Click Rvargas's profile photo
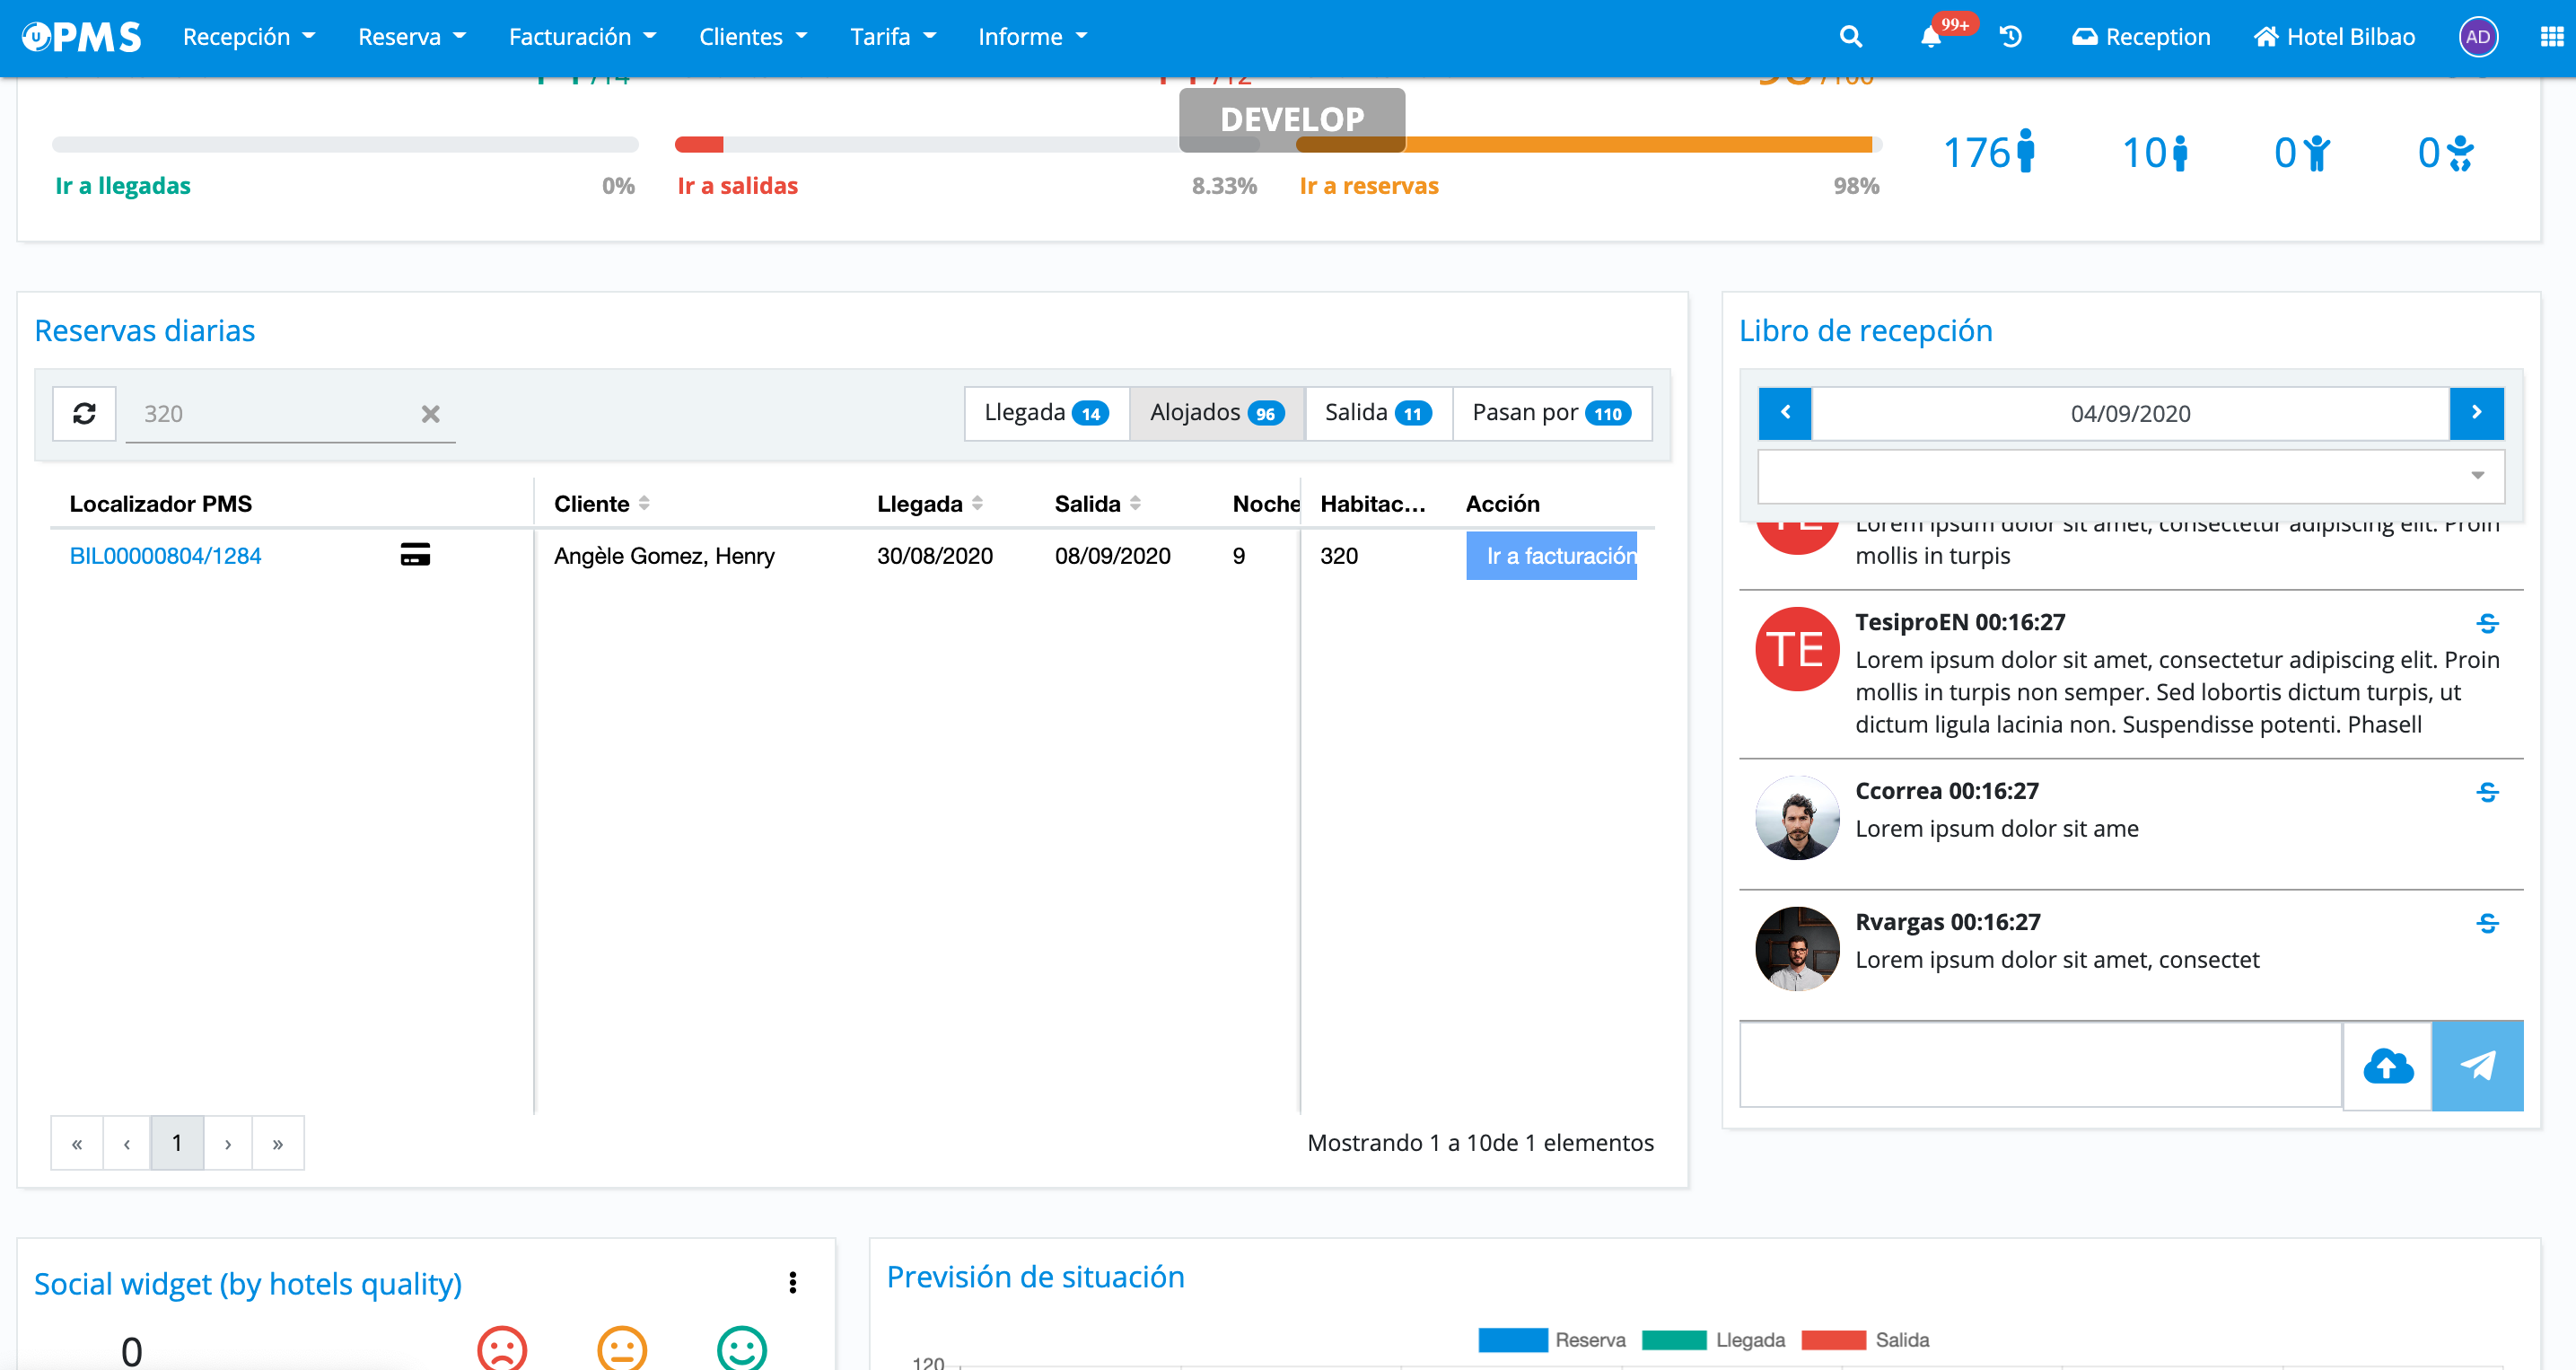 [x=1797, y=949]
